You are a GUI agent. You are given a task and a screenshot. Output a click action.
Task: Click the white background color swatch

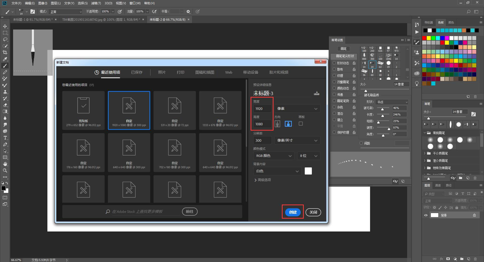click(x=308, y=171)
